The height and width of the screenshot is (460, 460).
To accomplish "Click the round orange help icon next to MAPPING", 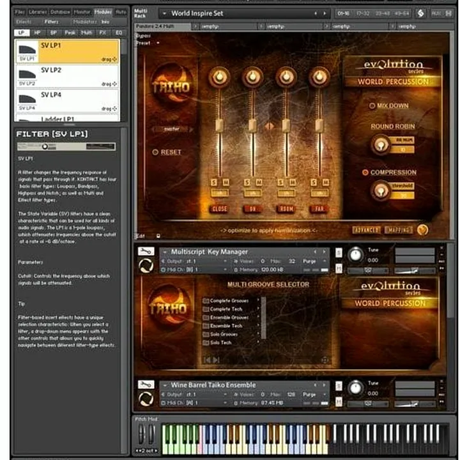I will (422, 230).
